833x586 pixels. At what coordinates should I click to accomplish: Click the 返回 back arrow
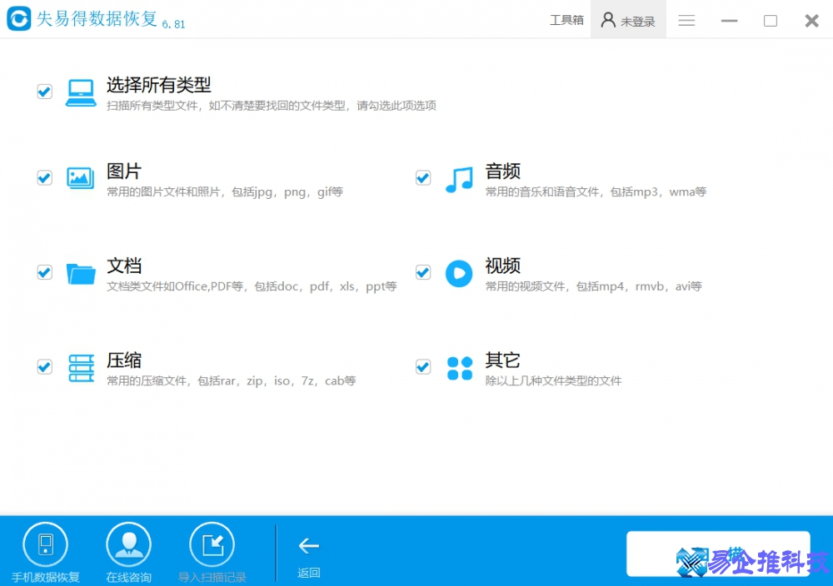point(309,545)
